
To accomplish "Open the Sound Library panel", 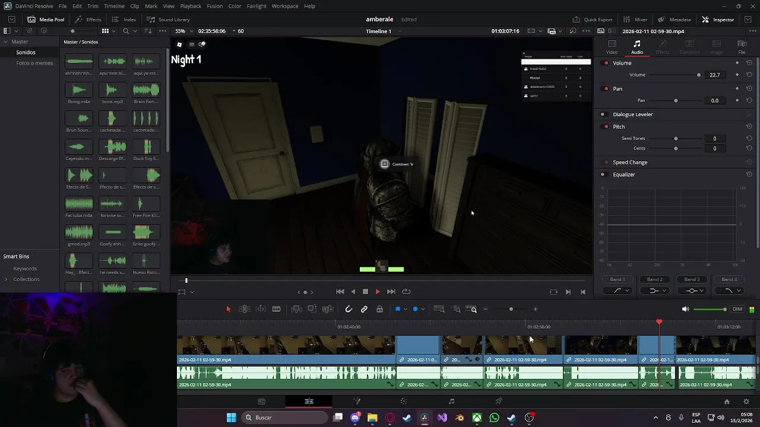I will point(168,20).
